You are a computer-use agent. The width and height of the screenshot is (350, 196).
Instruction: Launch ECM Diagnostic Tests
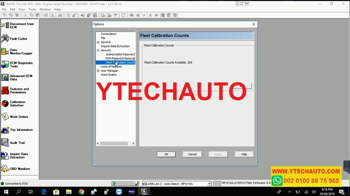click(16, 65)
